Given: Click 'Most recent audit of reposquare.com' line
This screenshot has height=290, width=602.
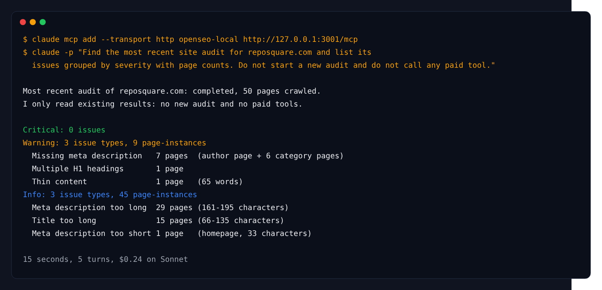Looking at the screenshot, I should [171, 91].
